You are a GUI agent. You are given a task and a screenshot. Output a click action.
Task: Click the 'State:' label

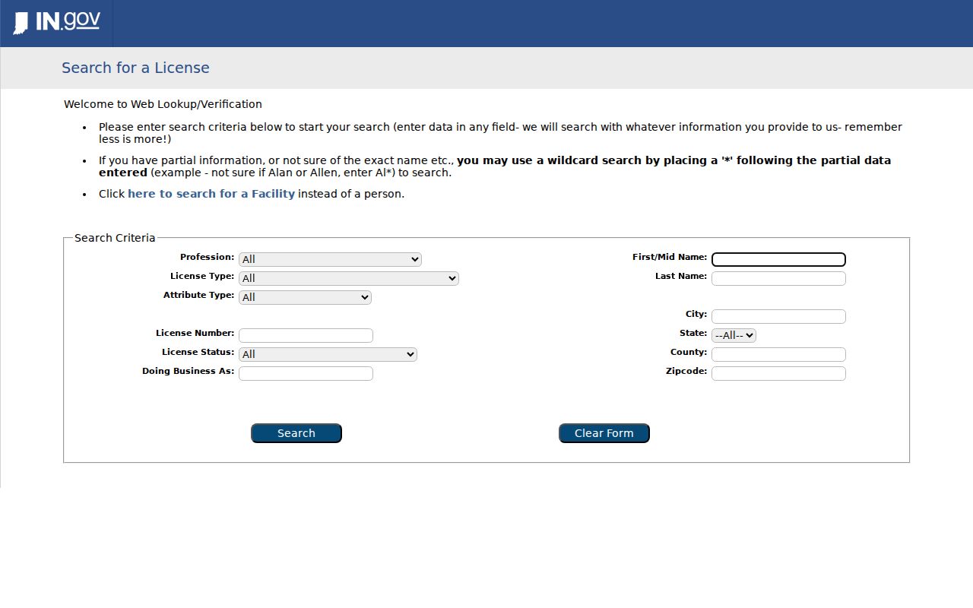coord(693,333)
